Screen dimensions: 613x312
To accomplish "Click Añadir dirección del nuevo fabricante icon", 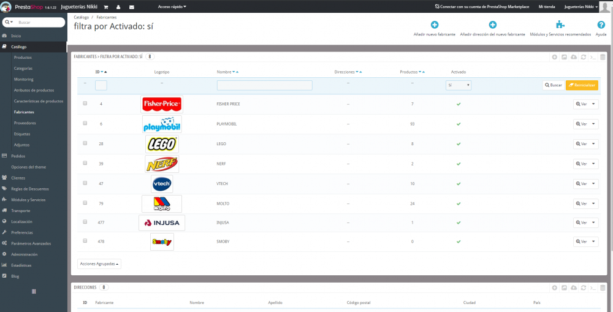I will 493,25.
